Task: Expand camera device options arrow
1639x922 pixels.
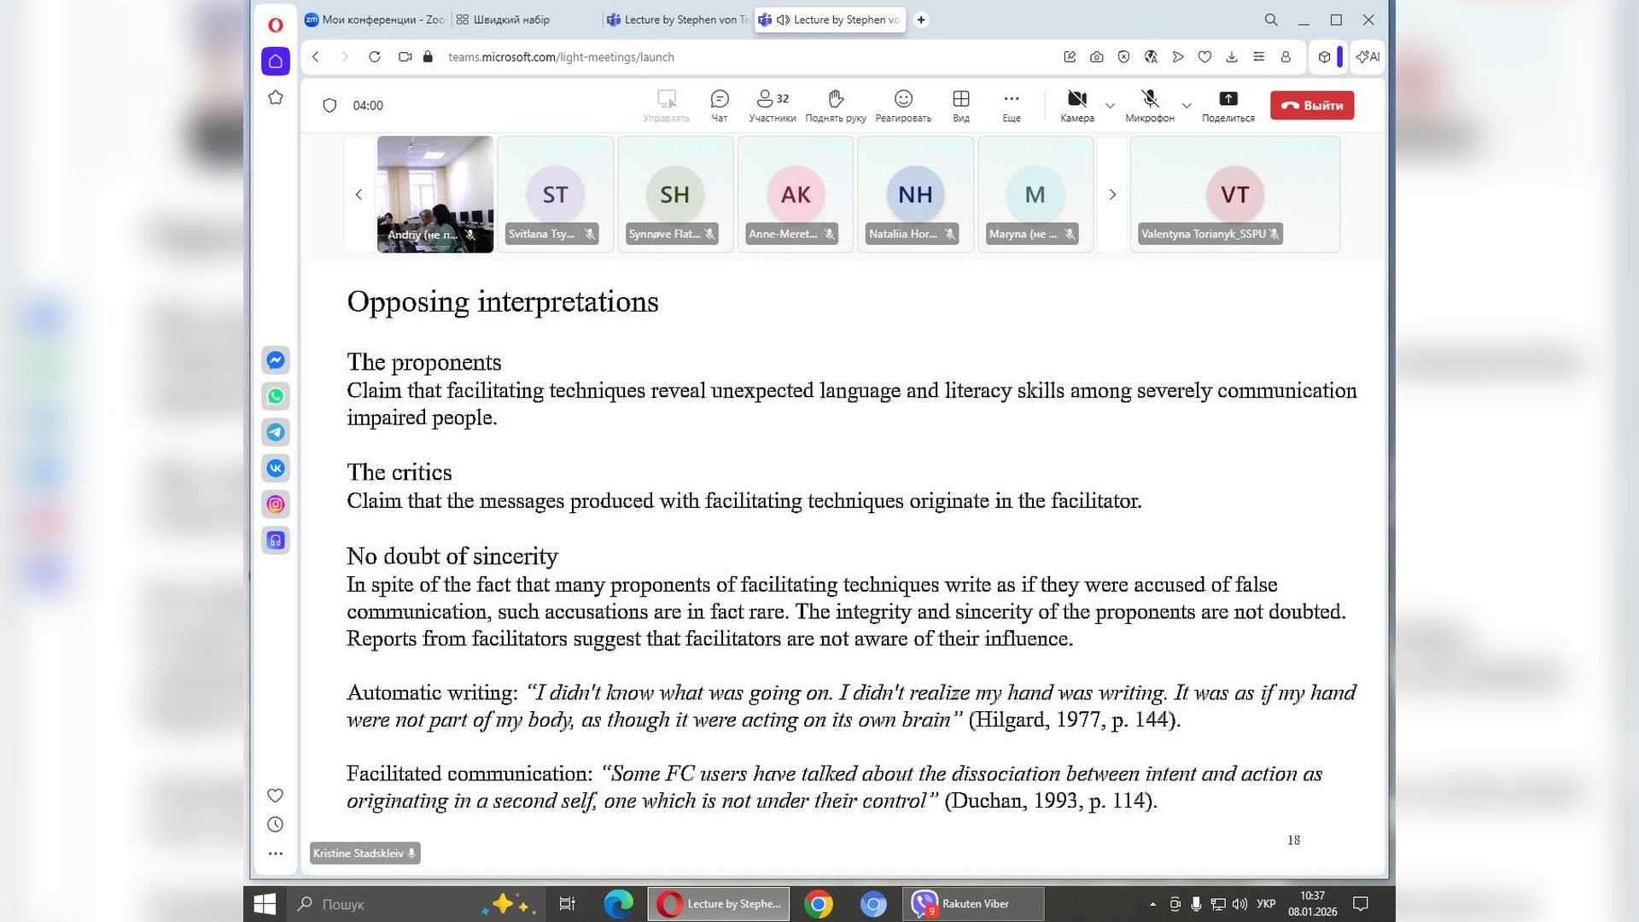Action: pos(1110,106)
